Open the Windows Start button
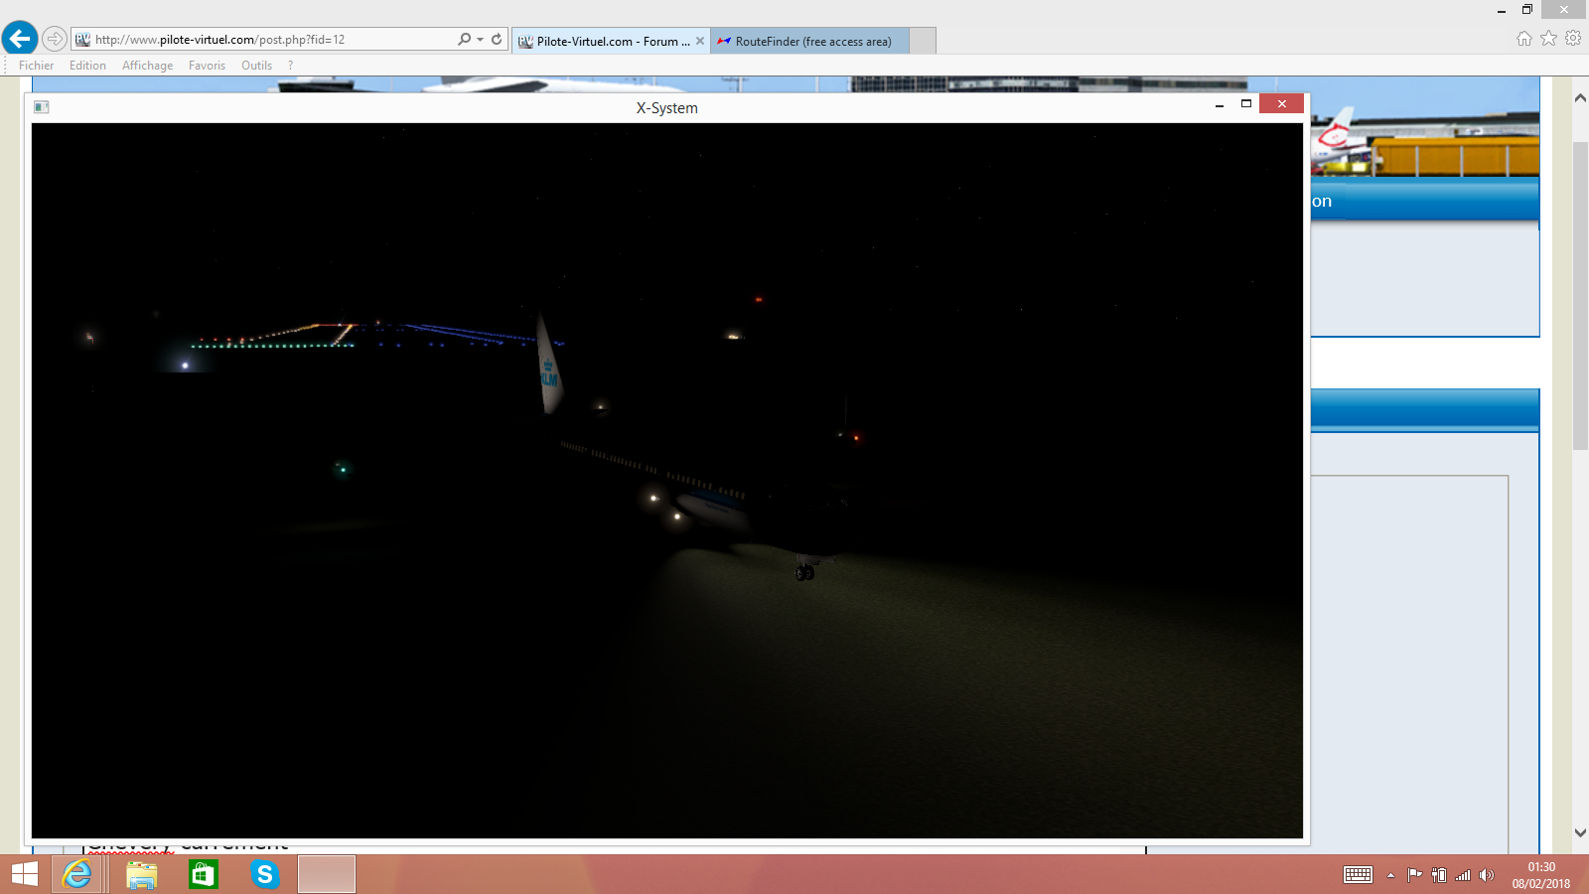This screenshot has width=1589, height=894. pyautogui.click(x=25, y=874)
